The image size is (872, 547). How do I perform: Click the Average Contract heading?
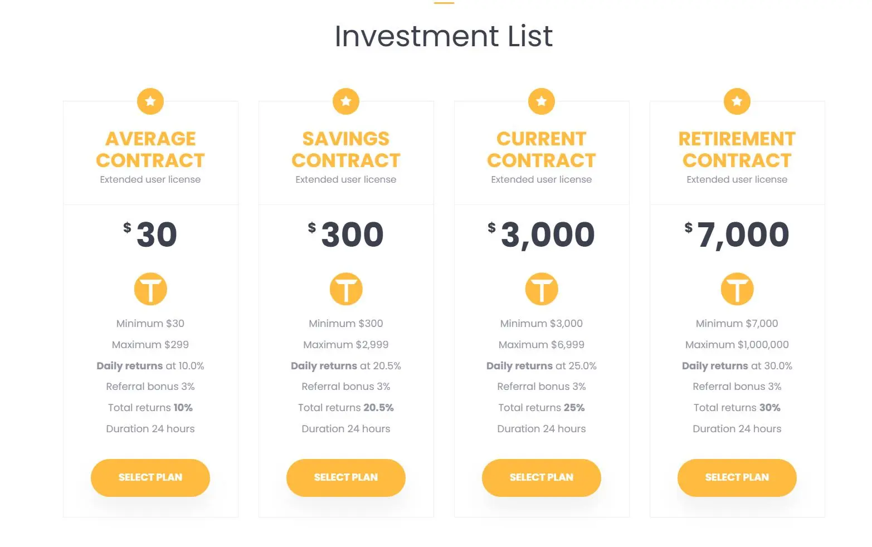150,149
